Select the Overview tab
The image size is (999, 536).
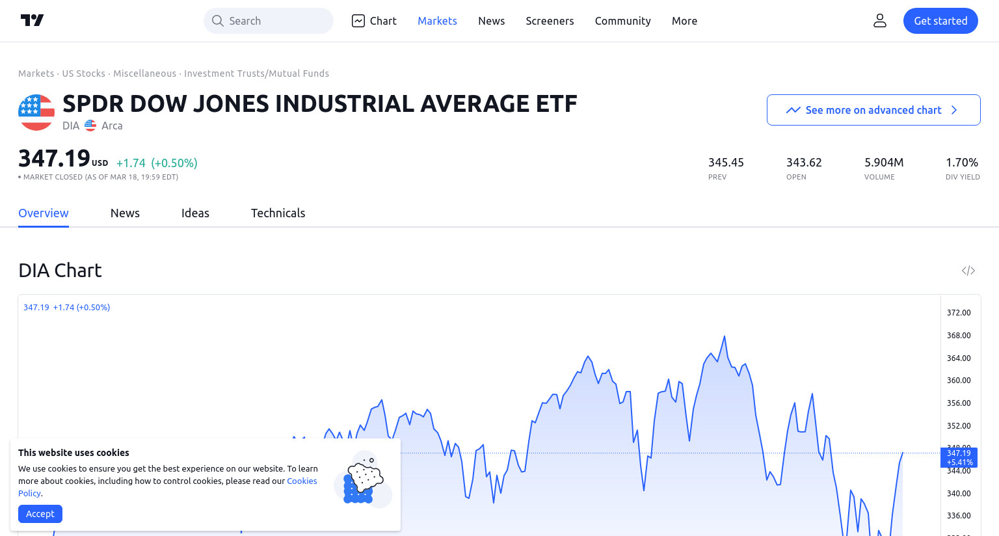[44, 213]
